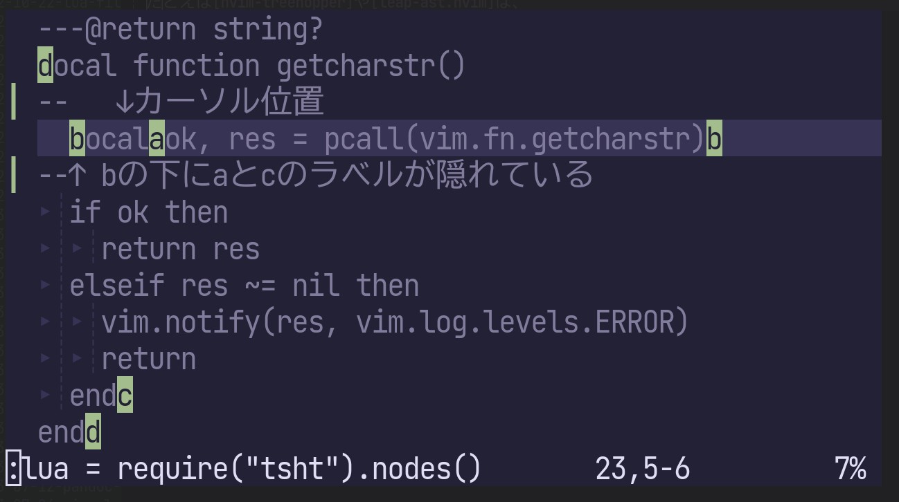Click the indent arrow before "if ok then"

(46, 211)
